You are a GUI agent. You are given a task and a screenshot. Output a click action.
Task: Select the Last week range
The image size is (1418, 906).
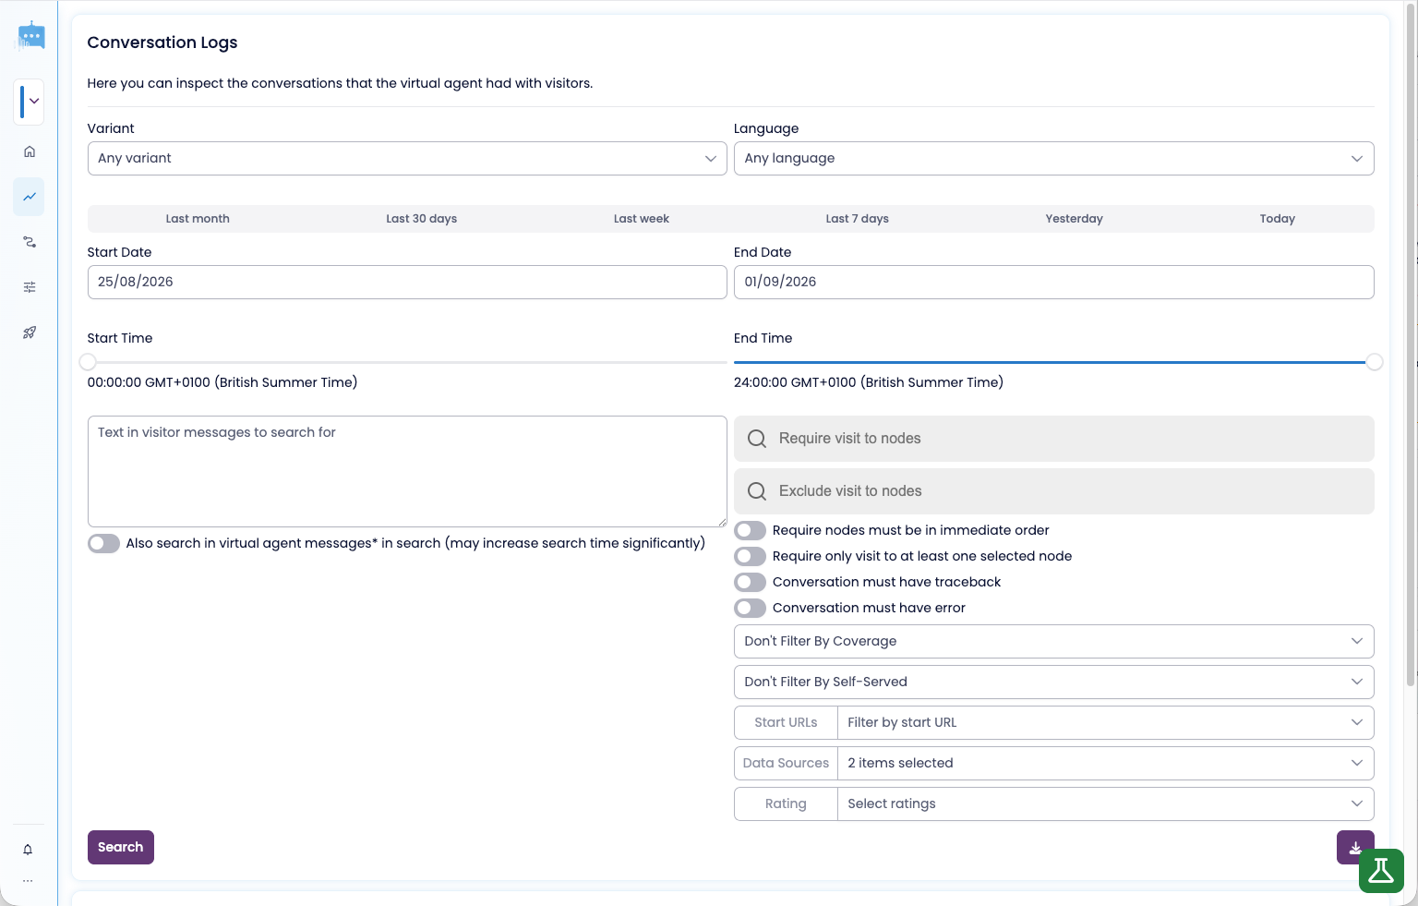(x=642, y=219)
